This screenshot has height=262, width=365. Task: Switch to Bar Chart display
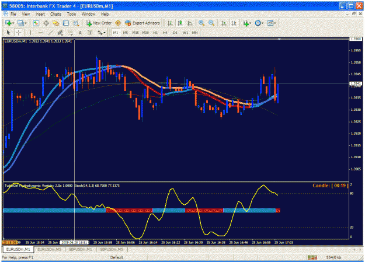[170, 23]
